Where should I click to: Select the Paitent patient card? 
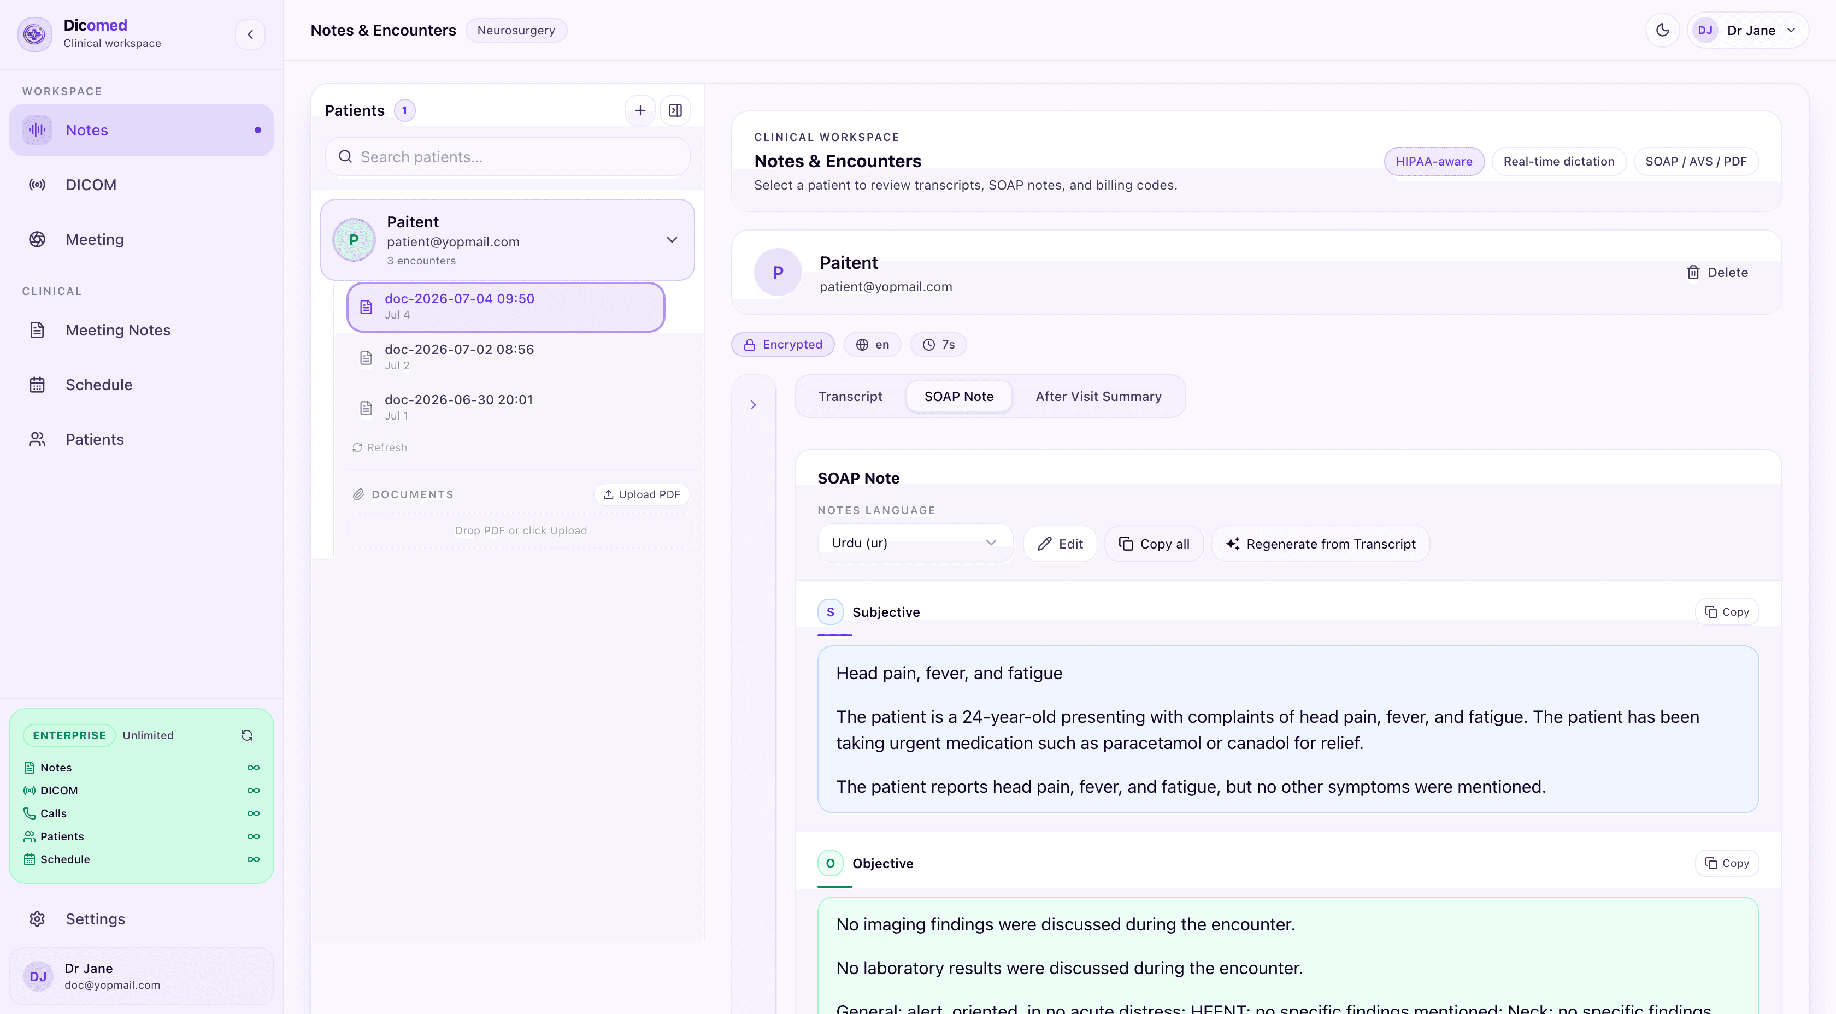pos(508,240)
